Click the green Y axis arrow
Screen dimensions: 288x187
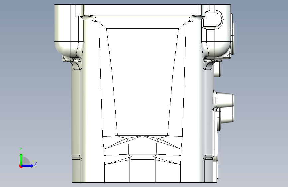click(21, 159)
